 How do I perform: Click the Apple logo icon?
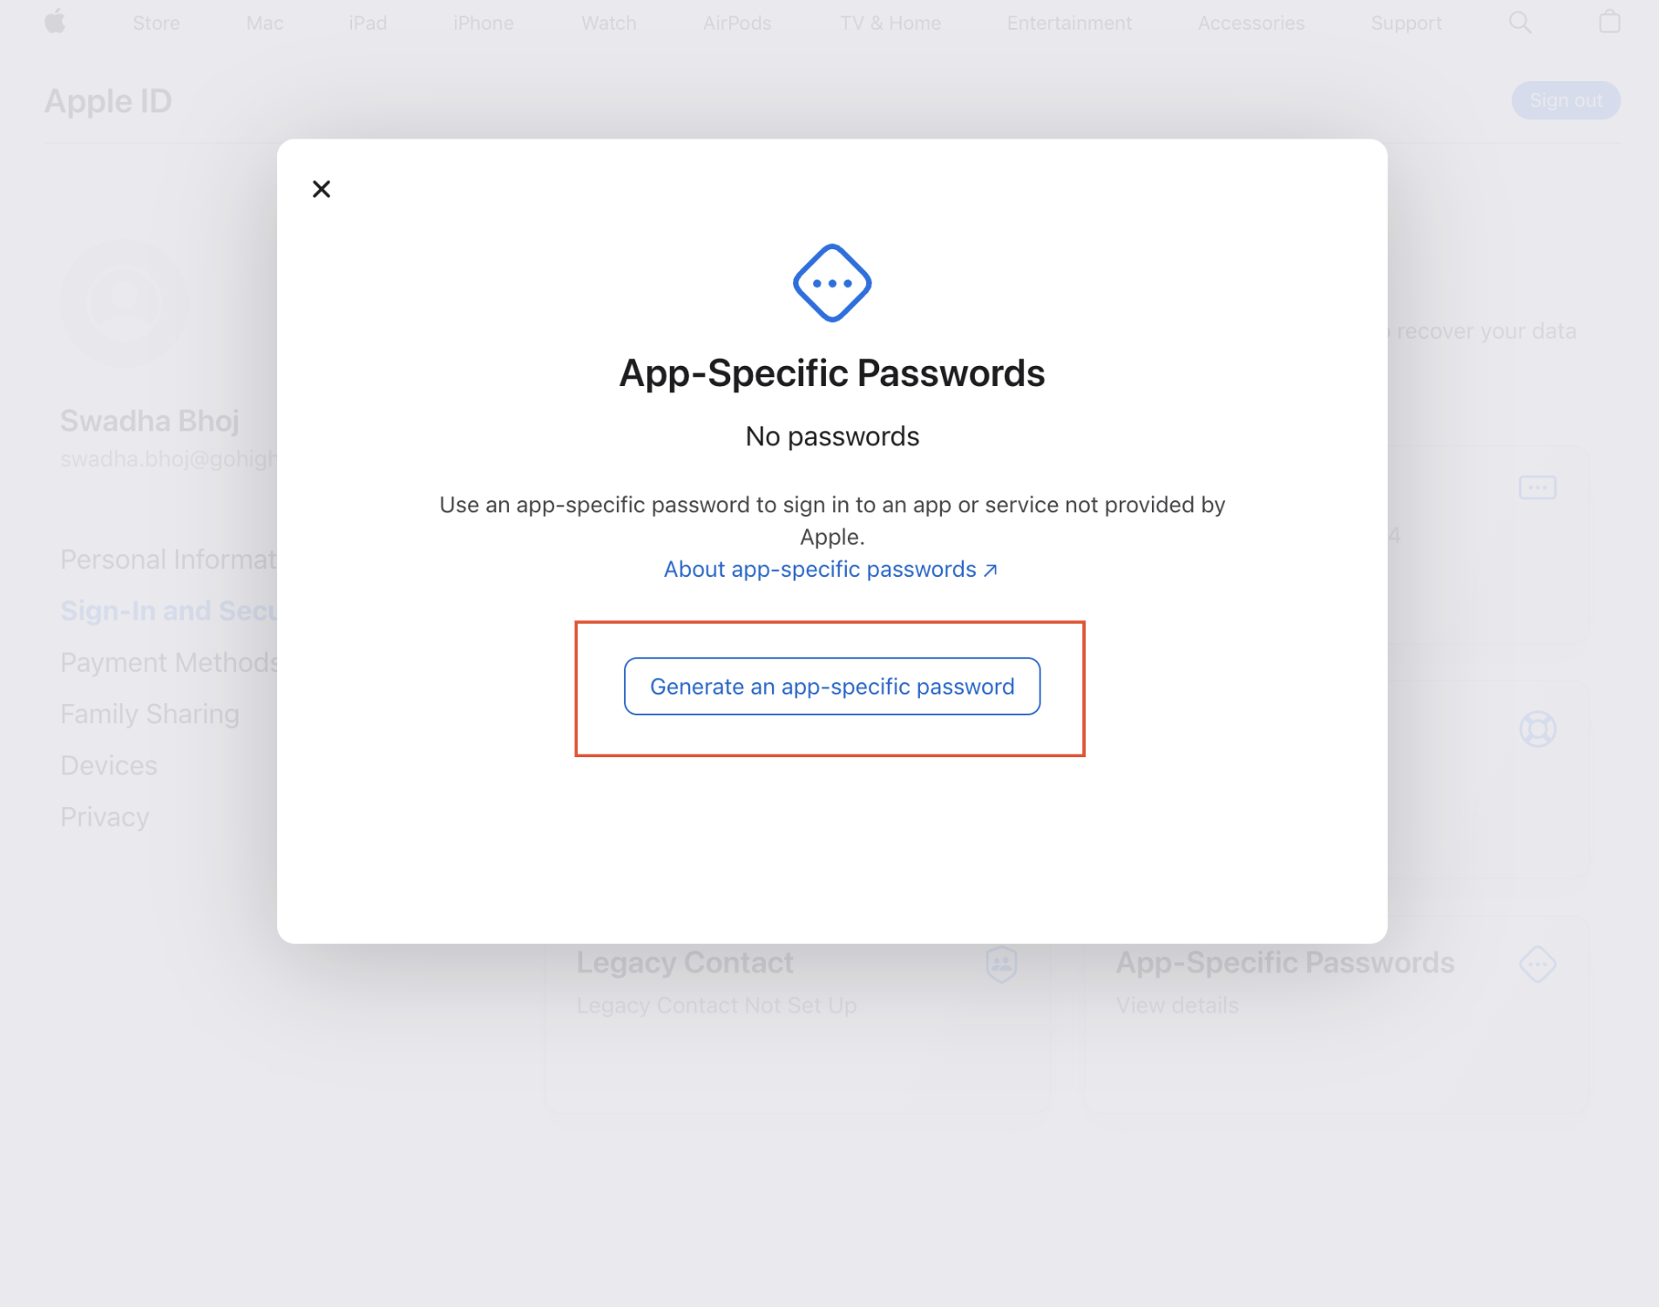(55, 22)
